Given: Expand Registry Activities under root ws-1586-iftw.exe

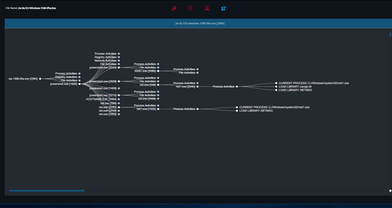Looking at the screenshot, I should point(79,77).
